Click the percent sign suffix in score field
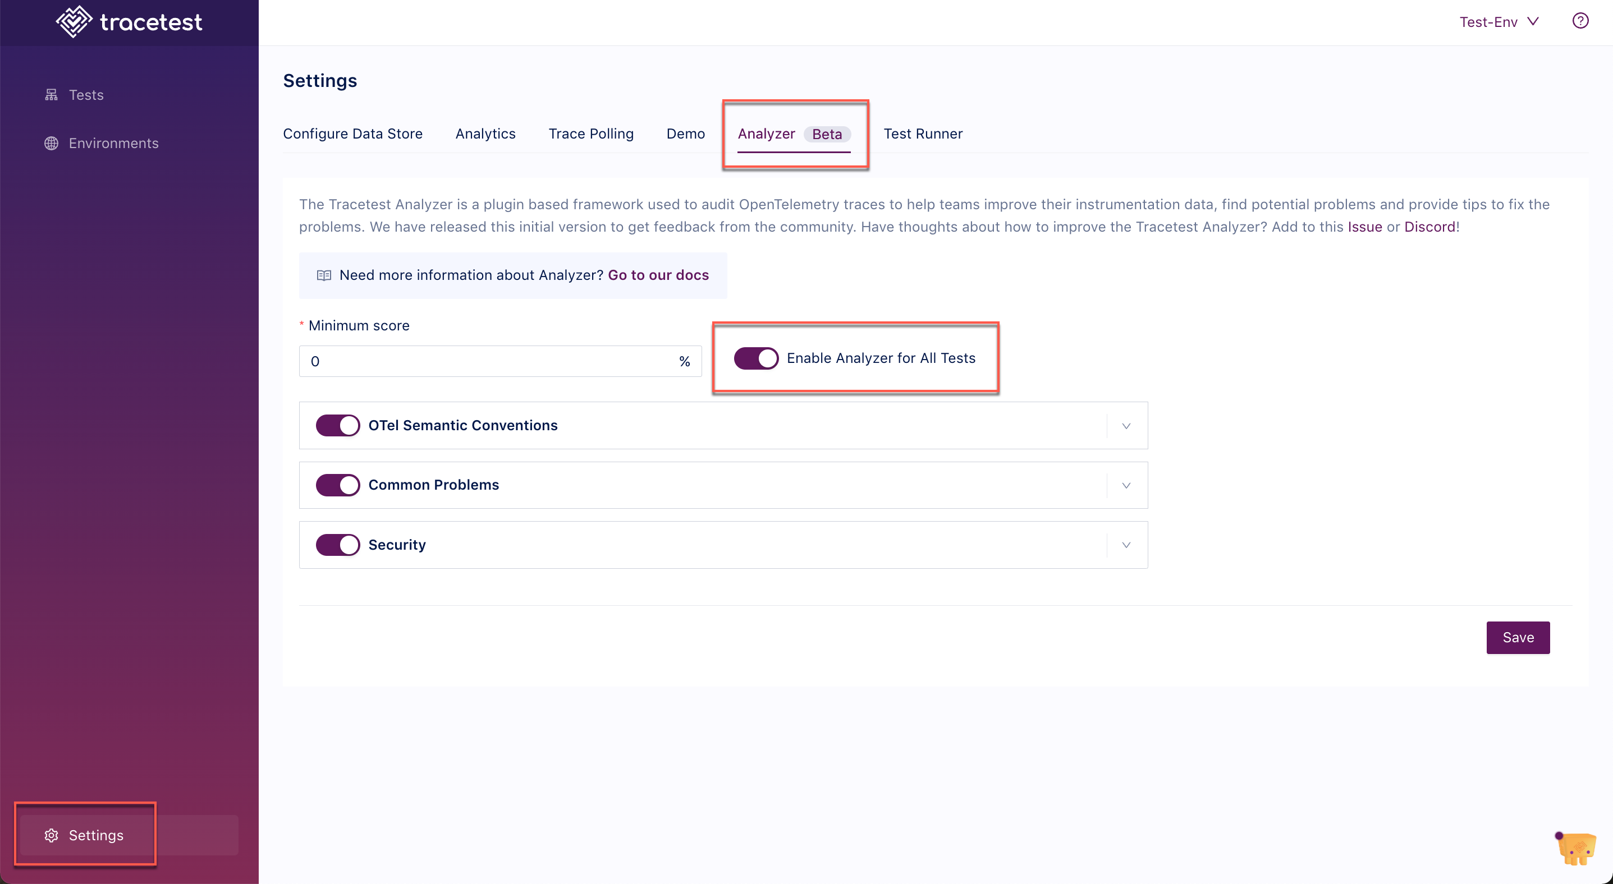1613x884 pixels. (684, 362)
